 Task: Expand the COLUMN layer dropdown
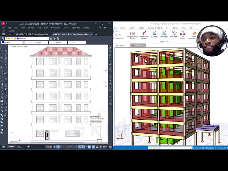click(48, 38)
